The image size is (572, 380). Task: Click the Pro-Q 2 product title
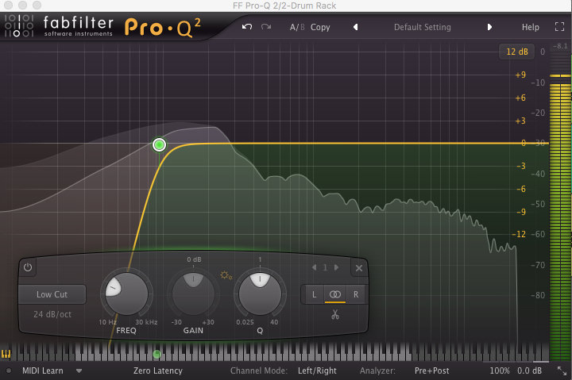(x=162, y=28)
